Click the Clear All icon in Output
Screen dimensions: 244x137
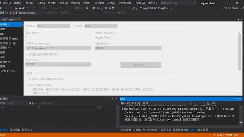(x=209, y=103)
